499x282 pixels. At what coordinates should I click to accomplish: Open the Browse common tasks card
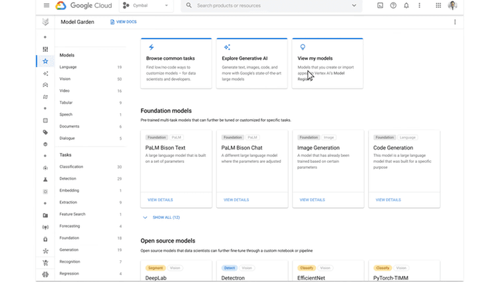click(x=176, y=63)
